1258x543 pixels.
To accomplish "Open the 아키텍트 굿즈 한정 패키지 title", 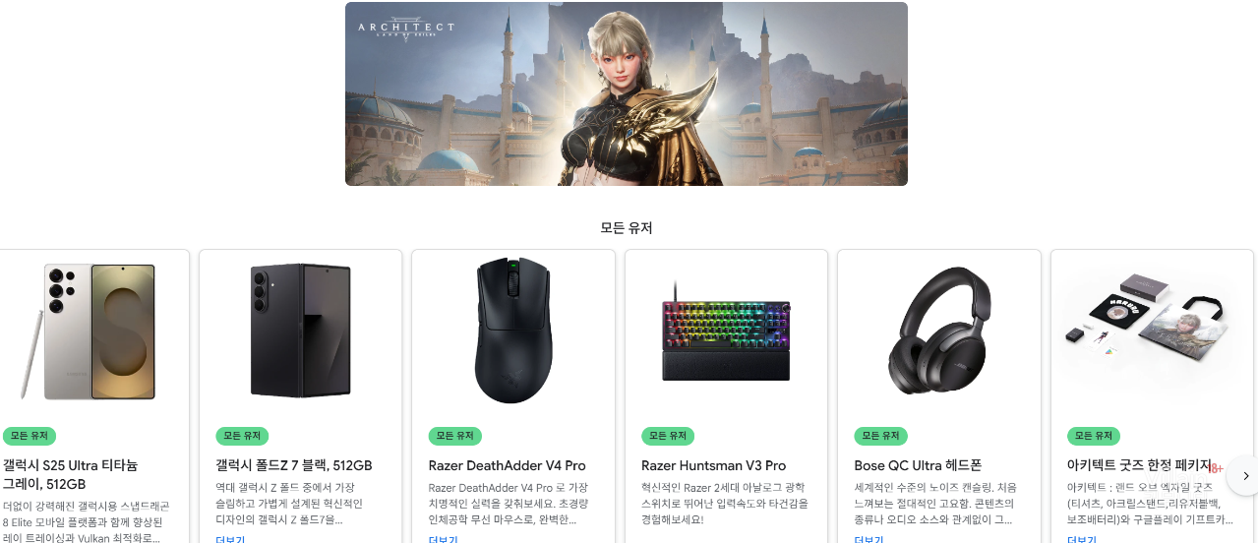I will tap(1139, 465).
